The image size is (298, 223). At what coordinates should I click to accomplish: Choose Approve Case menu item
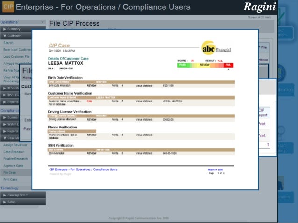pyautogui.click(x=14, y=166)
